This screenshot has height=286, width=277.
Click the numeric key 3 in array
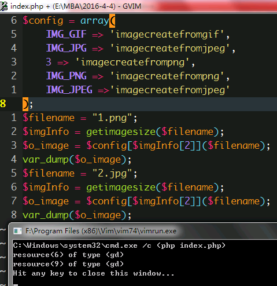point(49,62)
